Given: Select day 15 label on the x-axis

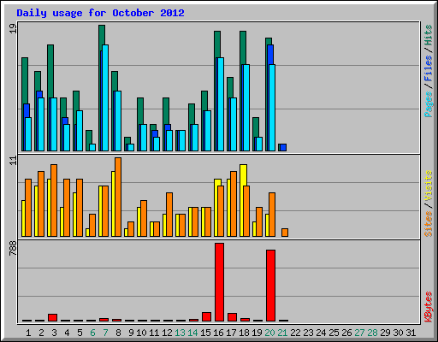Looking at the screenshot, I should point(205,333).
